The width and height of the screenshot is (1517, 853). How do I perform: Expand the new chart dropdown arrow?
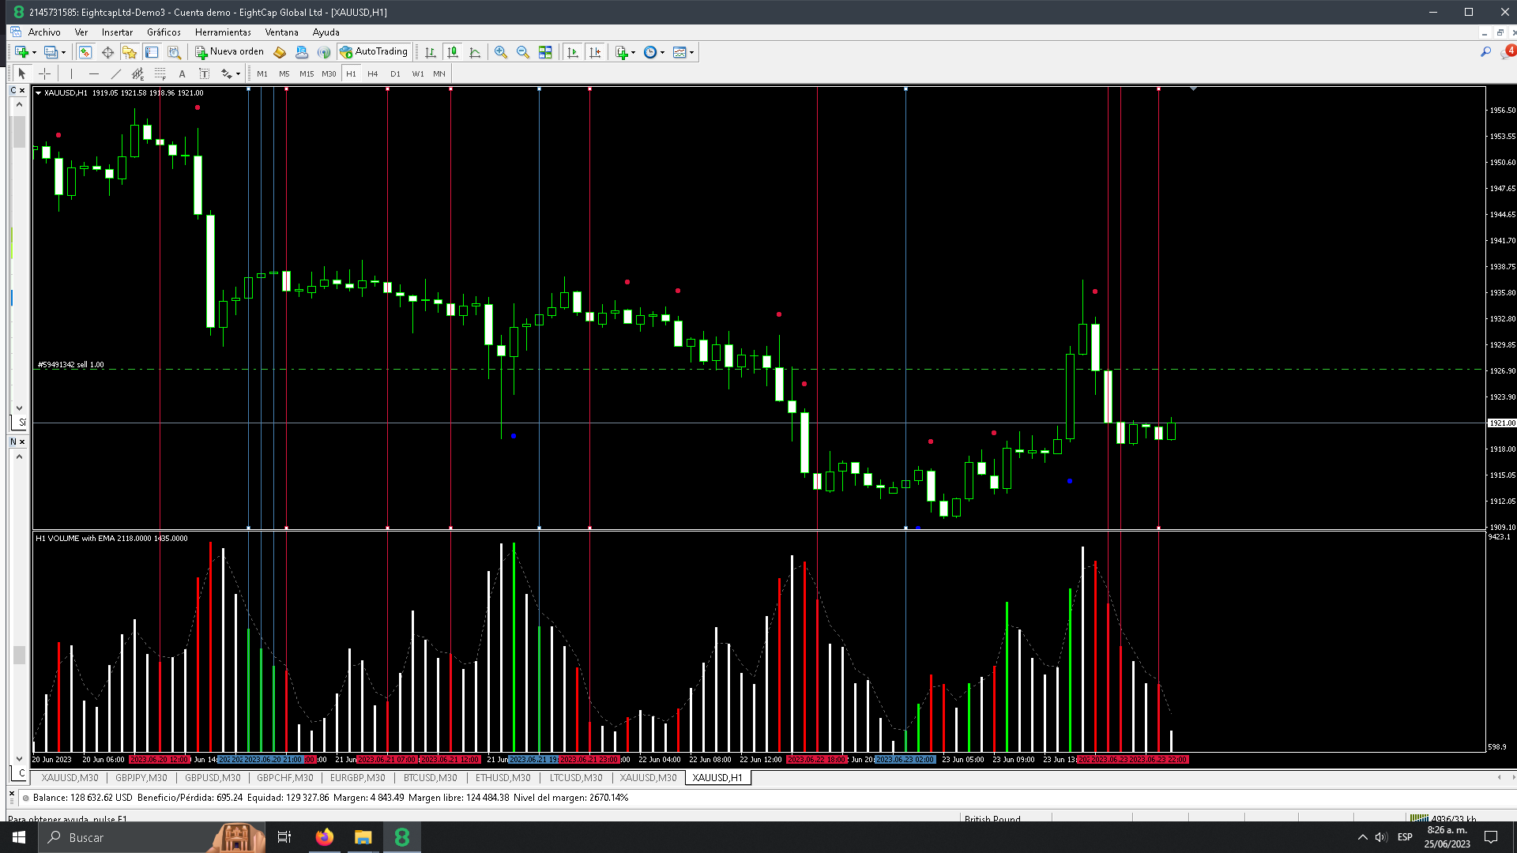click(x=34, y=52)
